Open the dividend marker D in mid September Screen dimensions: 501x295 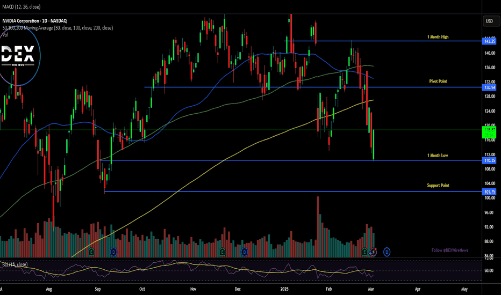click(x=113, y=252)
